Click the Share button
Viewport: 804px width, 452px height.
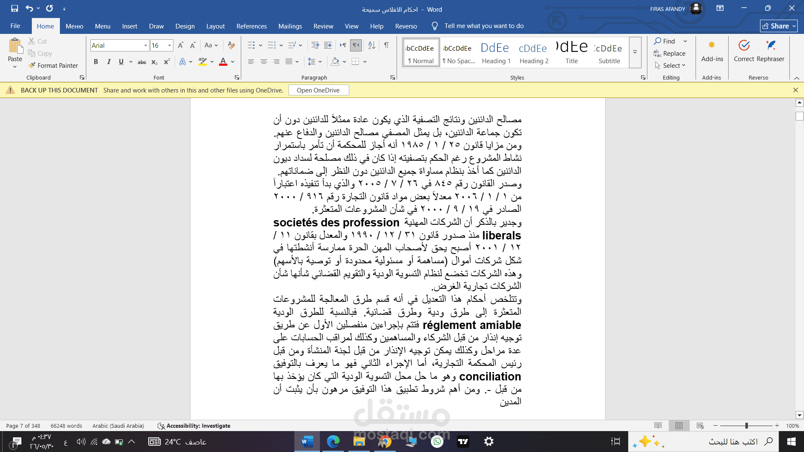778,26
